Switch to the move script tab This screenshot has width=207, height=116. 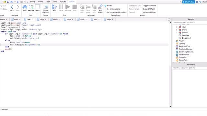coord(55,19)
